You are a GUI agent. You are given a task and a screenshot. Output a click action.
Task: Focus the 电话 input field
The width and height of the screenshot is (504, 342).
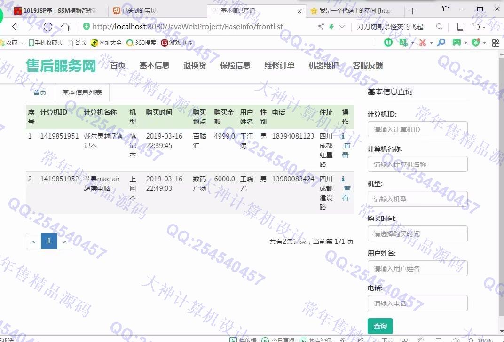[417, 303]
